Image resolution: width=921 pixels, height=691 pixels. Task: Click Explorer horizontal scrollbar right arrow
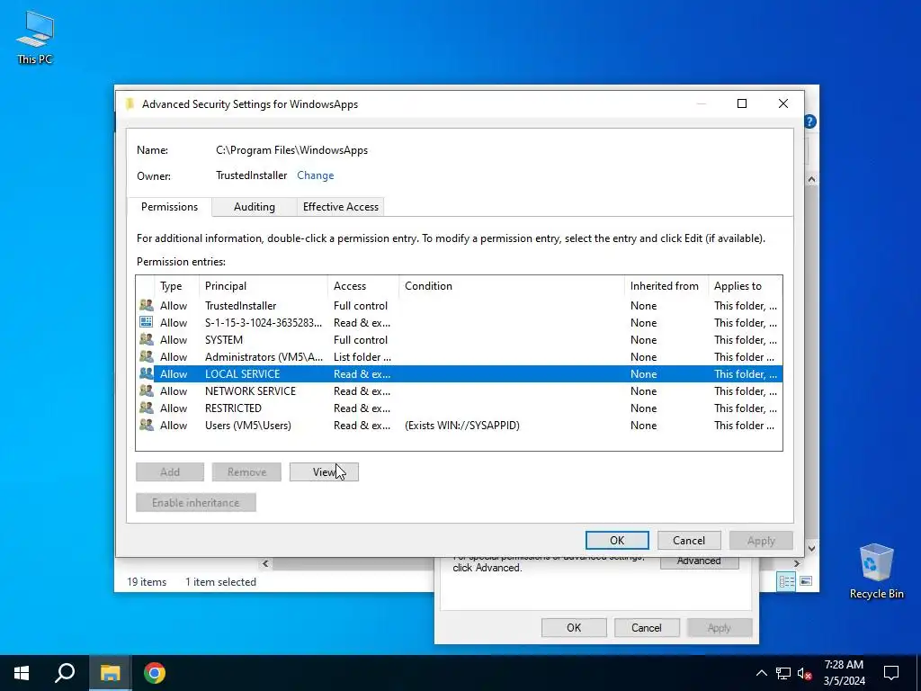797,563
